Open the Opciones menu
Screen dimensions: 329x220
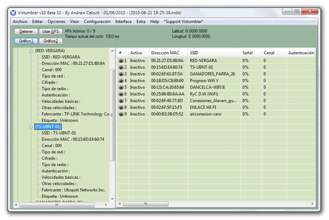56,22
